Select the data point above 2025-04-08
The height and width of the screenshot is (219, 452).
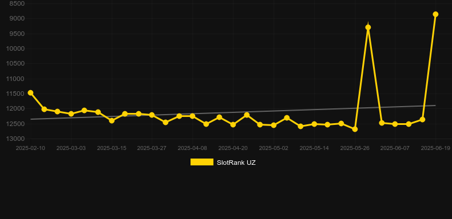(x=192, y=116)
